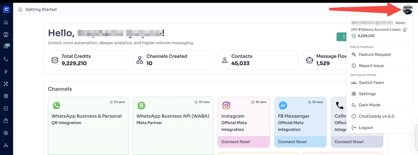
Task: Open Settings from the profile menu
Action: 367,94
